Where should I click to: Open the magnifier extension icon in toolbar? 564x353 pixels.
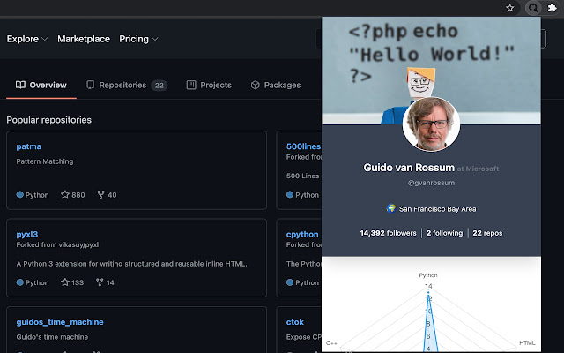[533, 8]
